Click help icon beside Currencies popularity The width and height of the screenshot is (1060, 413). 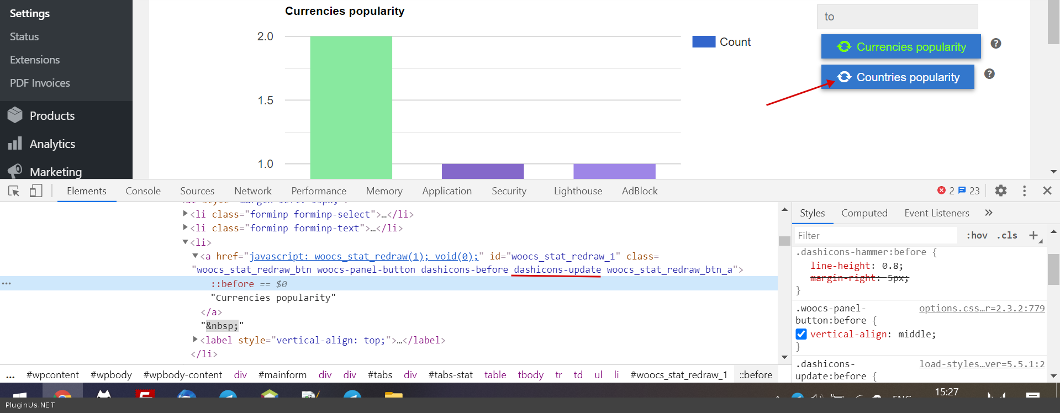[x=995, y=44]
